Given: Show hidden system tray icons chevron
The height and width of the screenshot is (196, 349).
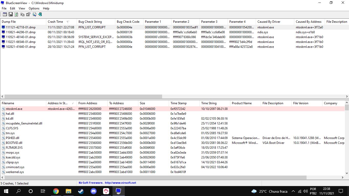Looking at the screenshot, I should pos(293,191).
